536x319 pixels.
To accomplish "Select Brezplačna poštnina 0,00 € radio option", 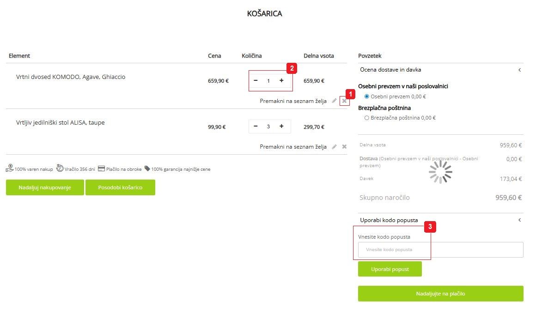I will 366,118.
